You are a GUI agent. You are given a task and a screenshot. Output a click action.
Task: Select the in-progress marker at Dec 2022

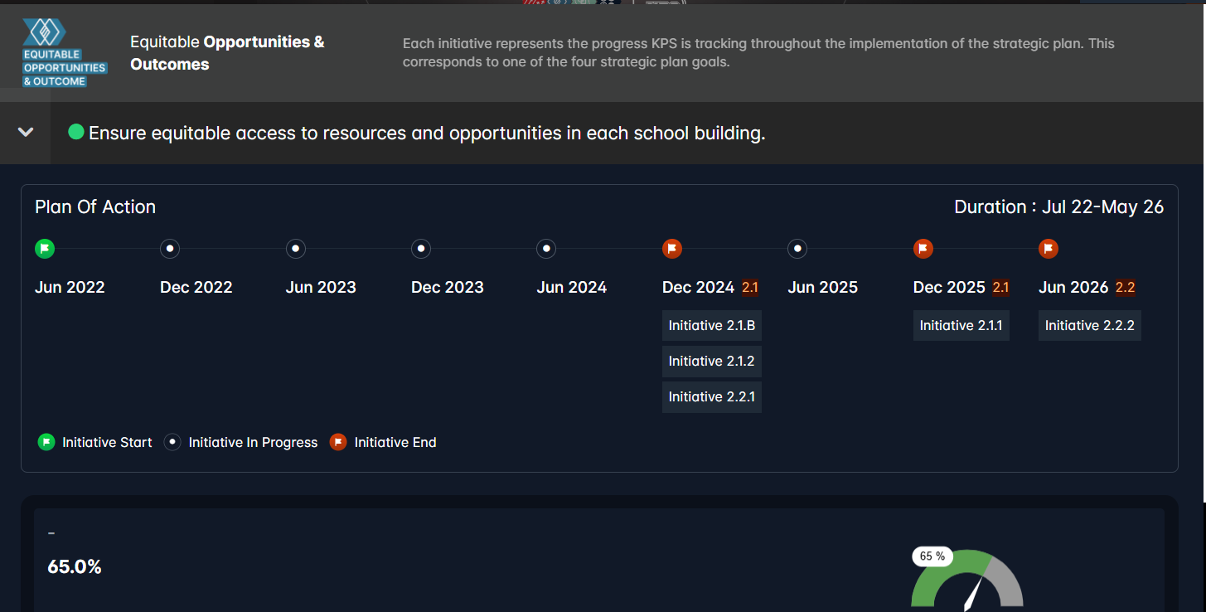(x=170, y=249)
